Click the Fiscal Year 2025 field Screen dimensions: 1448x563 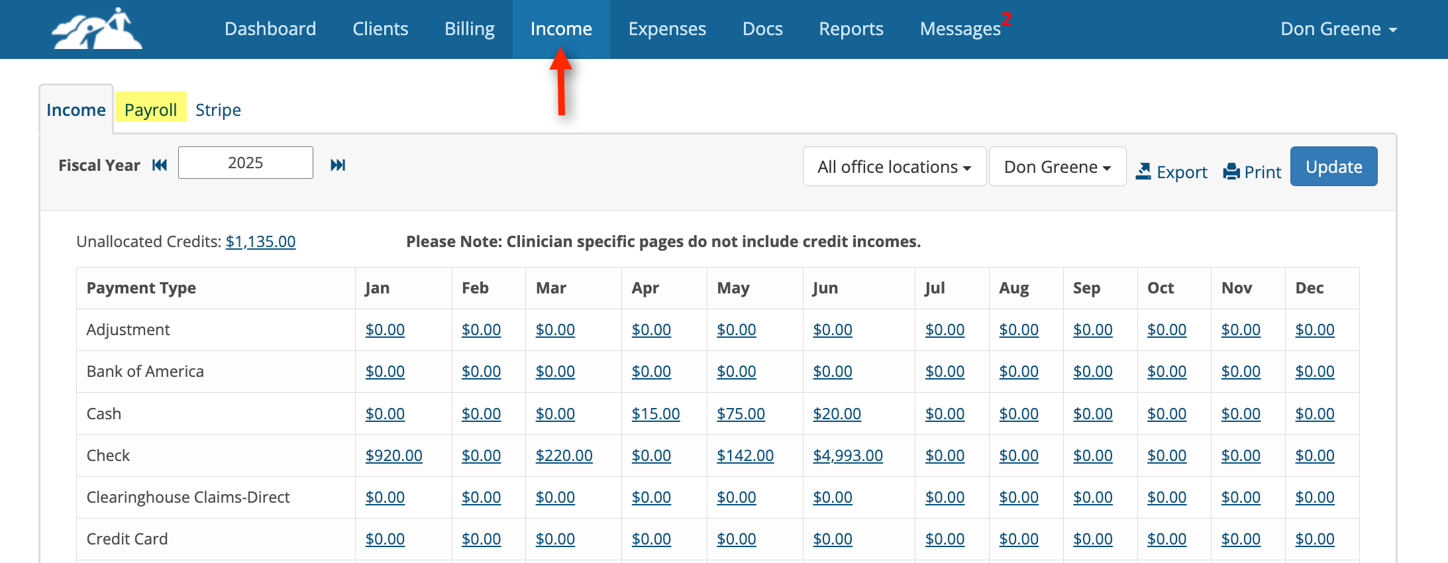pyautogui.click(x=246, y=163)
